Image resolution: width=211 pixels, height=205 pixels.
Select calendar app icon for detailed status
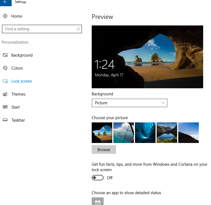coord(98,201)
